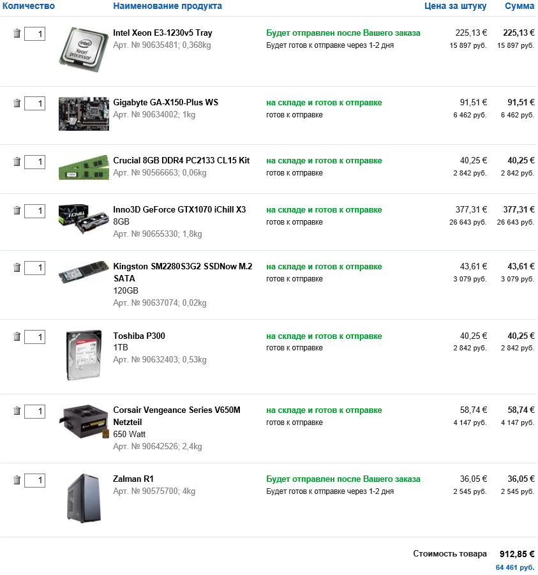
Task: Delete Kingston SSDNow M.2 with trash icon
Action: tap(17, 267)
